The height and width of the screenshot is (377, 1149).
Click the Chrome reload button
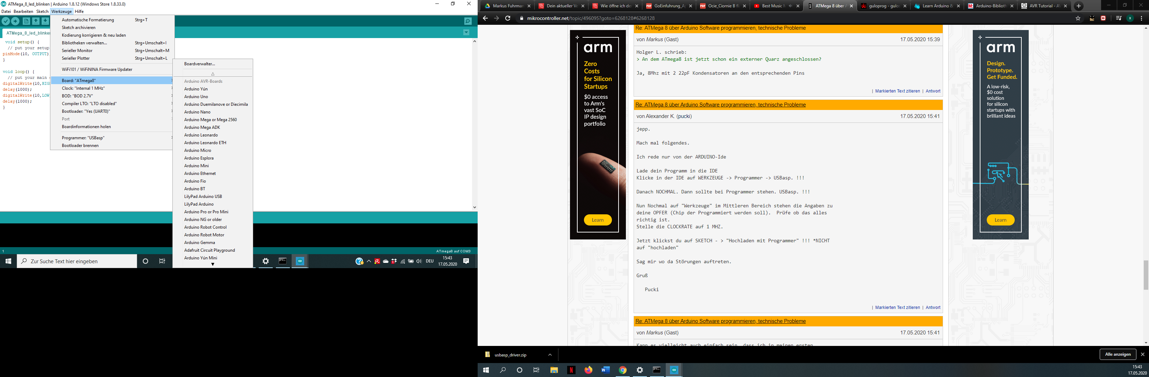tap(508, 18)
